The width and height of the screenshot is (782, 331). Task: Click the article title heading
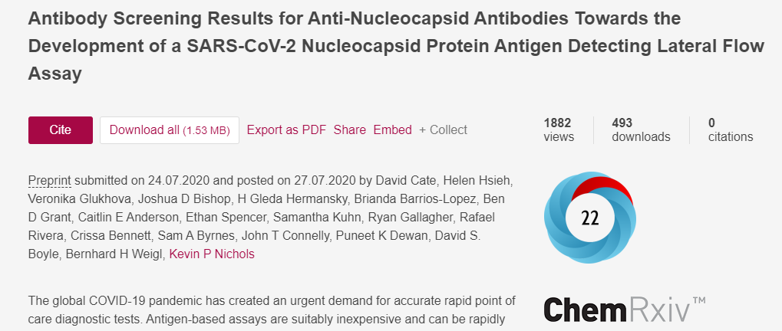(396, 46)
